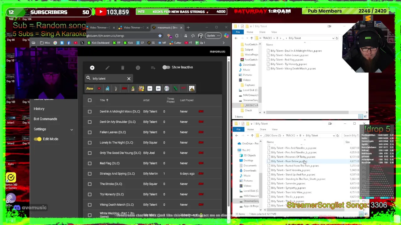Viewport: 401px width, 225px height.
Task: Open address history dropdown in bottom Explorer window
Action: [334, 136]
